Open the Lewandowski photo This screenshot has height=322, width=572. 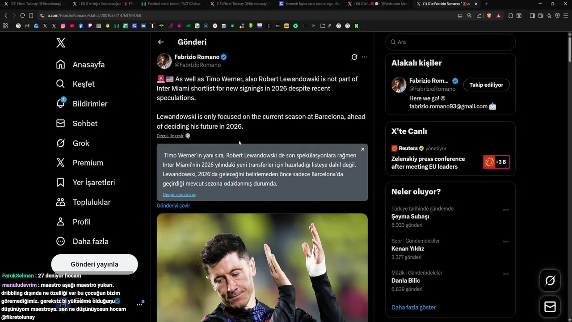262,267
